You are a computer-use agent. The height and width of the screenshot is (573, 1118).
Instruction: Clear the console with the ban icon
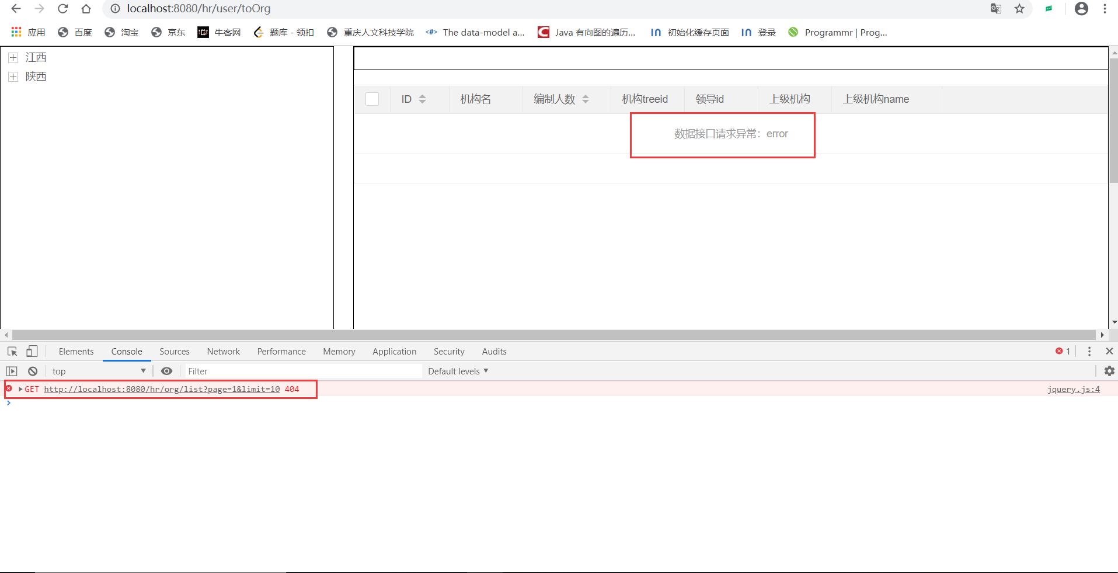click(x=33, y=371)
